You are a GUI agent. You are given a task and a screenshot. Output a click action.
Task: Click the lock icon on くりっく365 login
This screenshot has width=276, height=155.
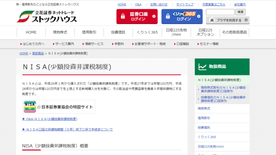(x=168, y=16)
